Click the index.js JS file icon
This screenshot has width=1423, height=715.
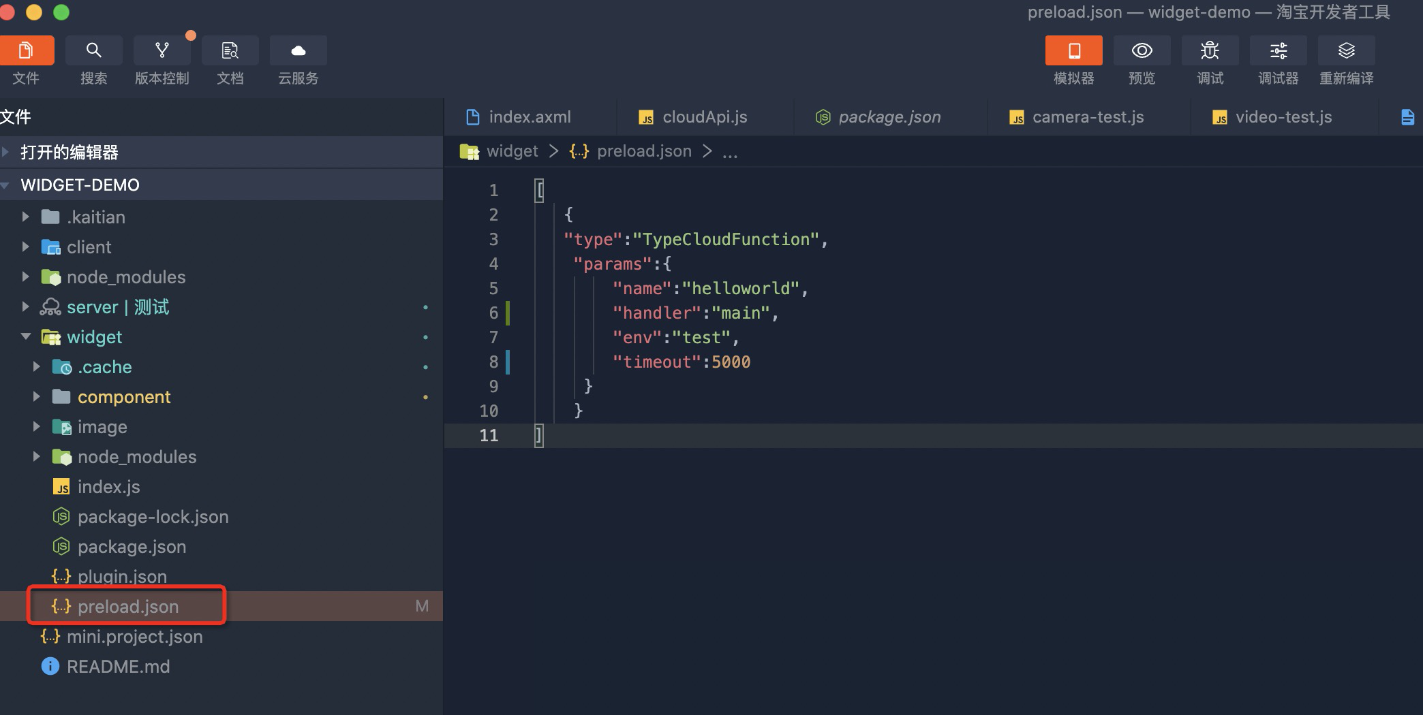pos(62,487)
